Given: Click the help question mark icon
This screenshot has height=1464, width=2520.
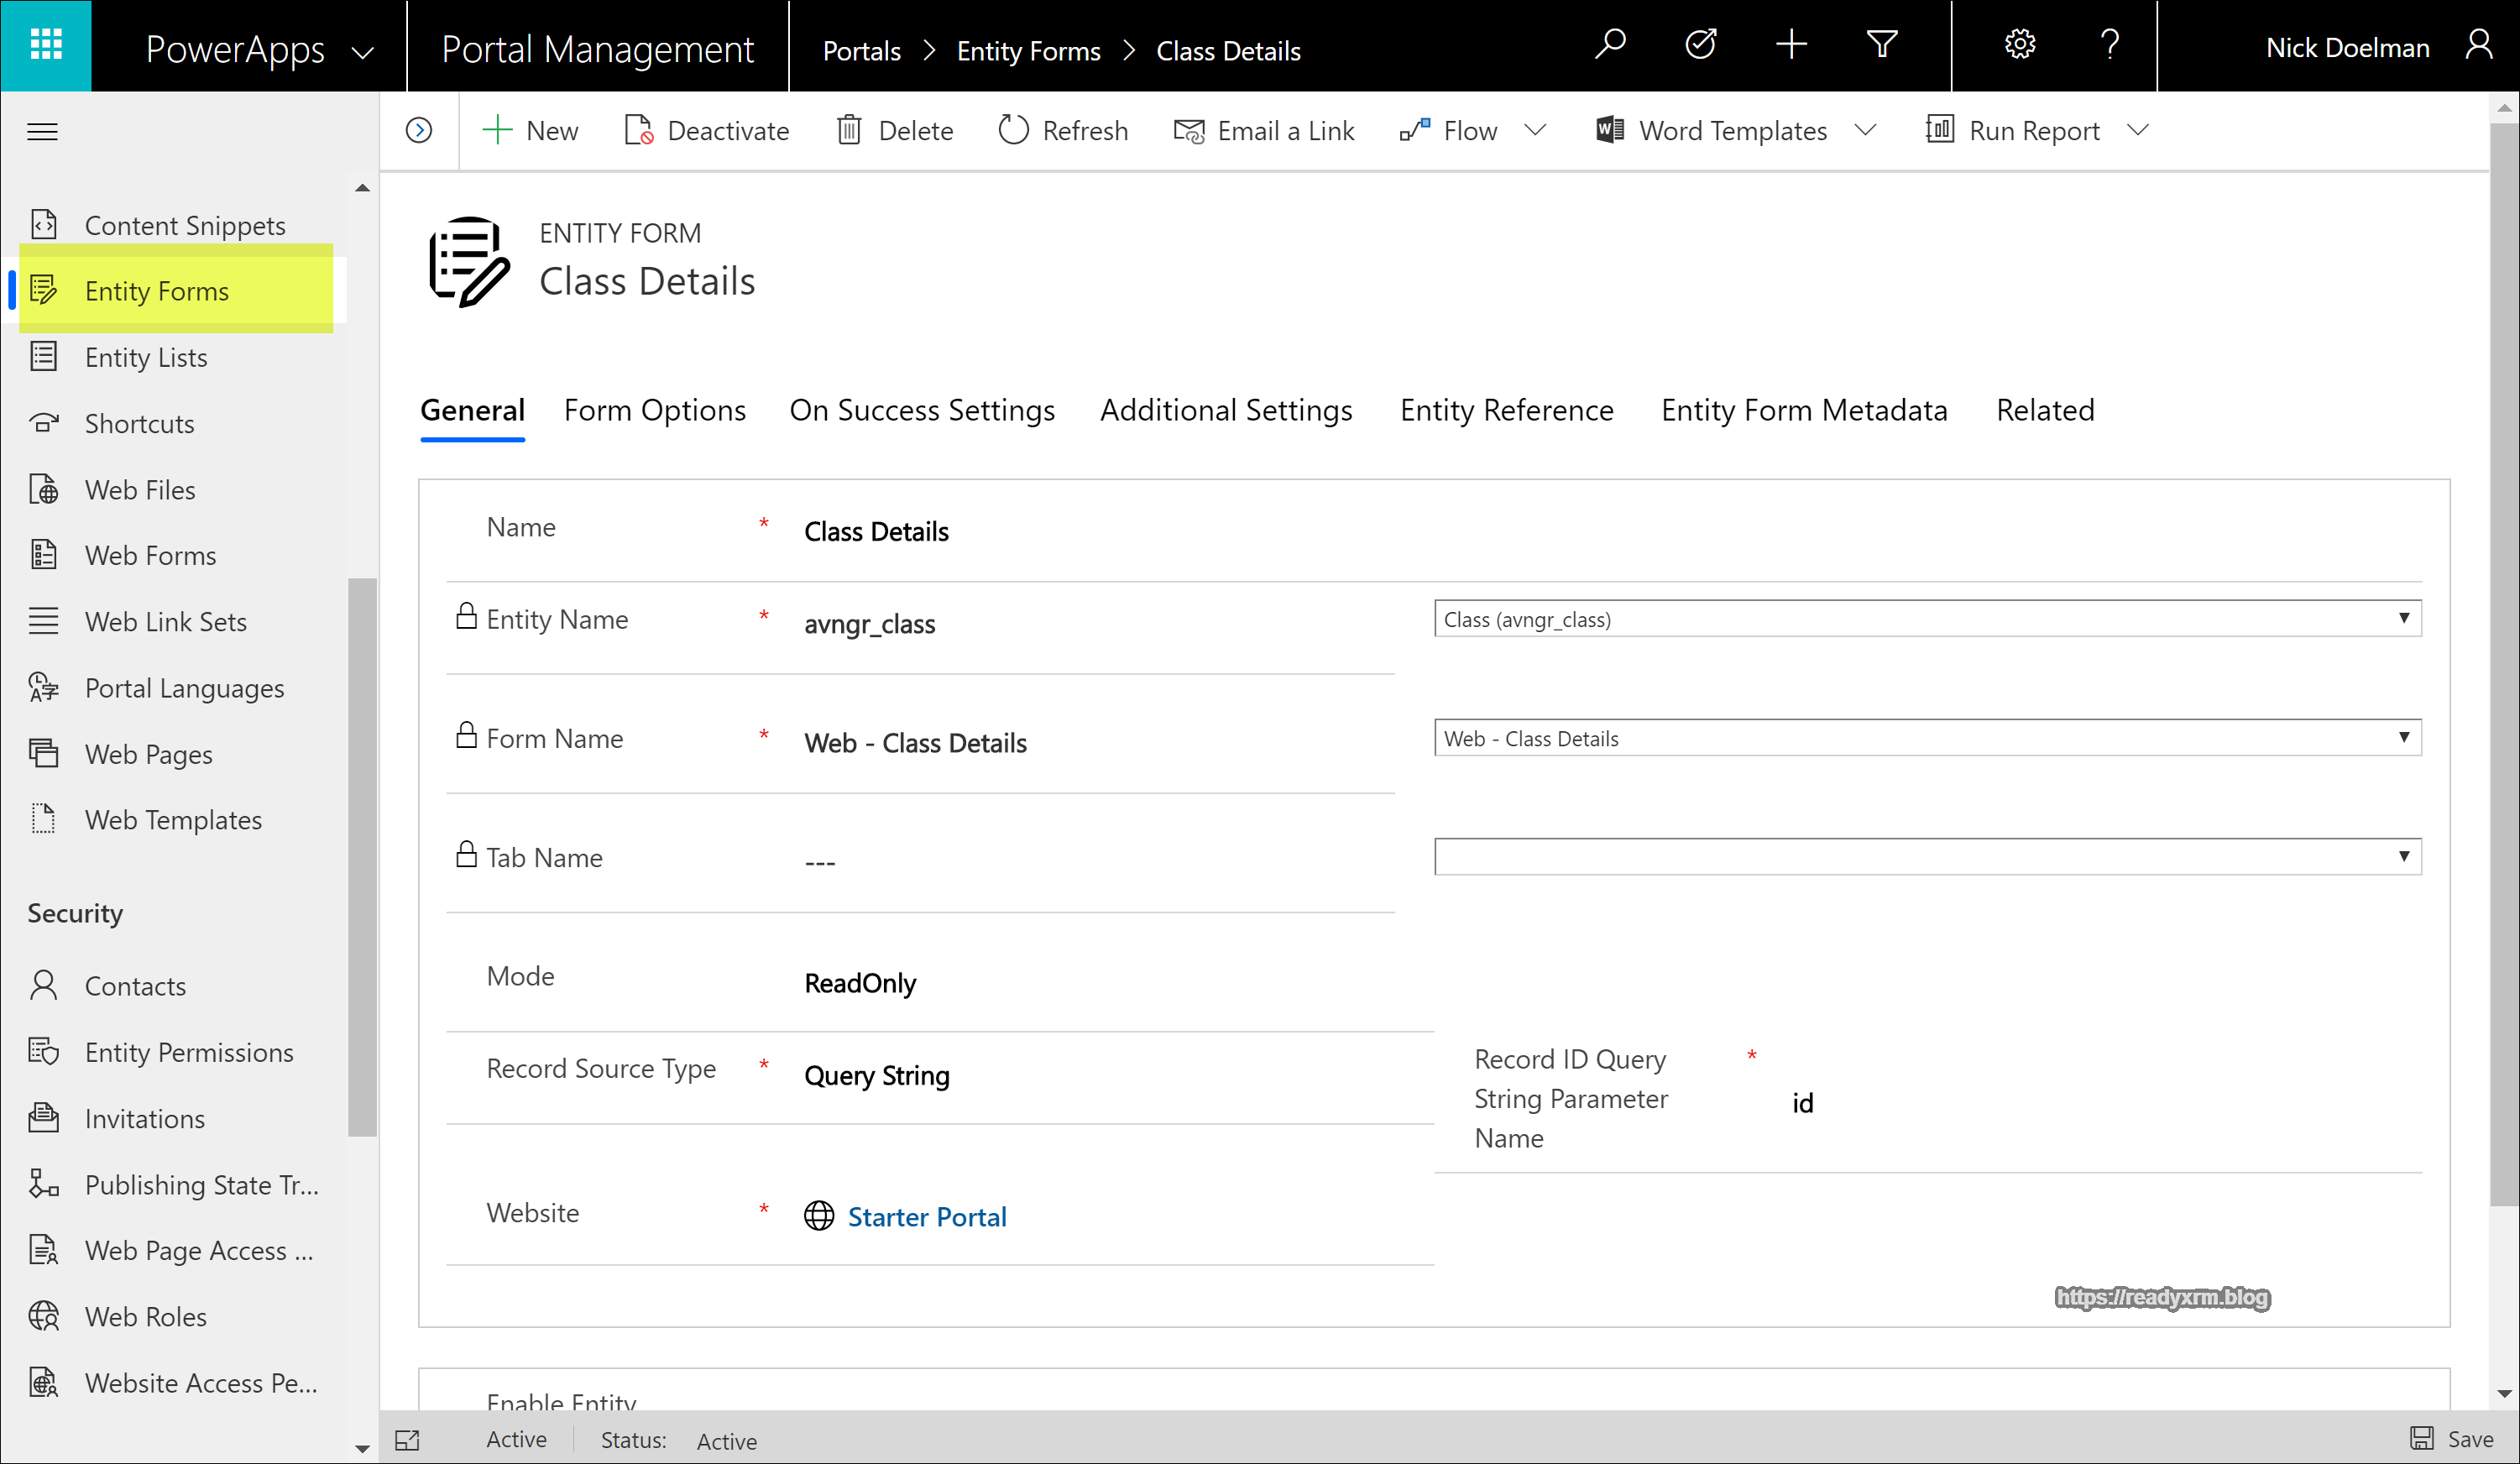Looking at the screenshot, I should tap(2110, 45).
